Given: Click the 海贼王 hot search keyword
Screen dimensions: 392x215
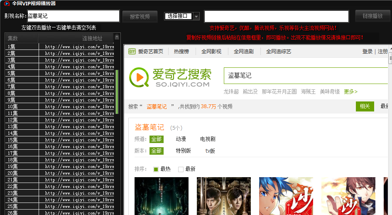Looking at the screenshot, I should pos(308,91).
